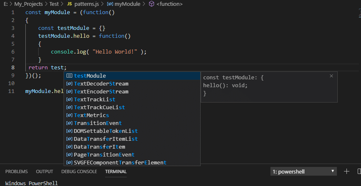
Task: Switch to TERMINAL tab
Action: point(116,171)
